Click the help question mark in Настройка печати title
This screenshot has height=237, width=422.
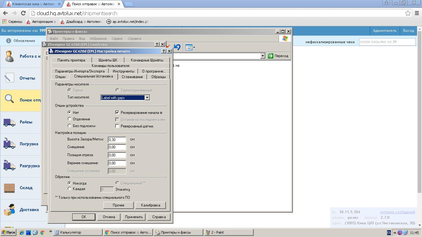164,51
